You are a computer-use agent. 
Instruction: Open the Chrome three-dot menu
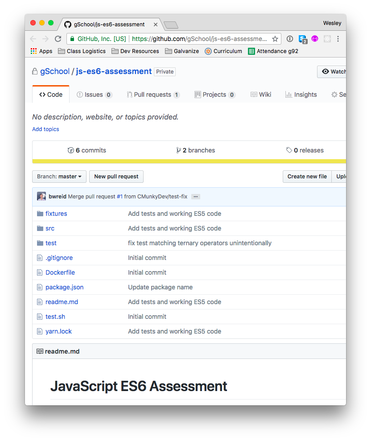338,39
